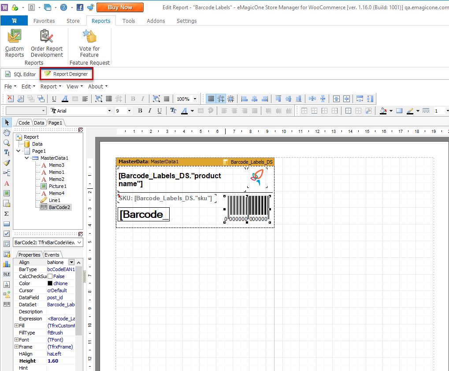Screen dimensions: 449x371
Task: Click the Sum (Sigma) system memo tool
Action: [x=7, y=213]
